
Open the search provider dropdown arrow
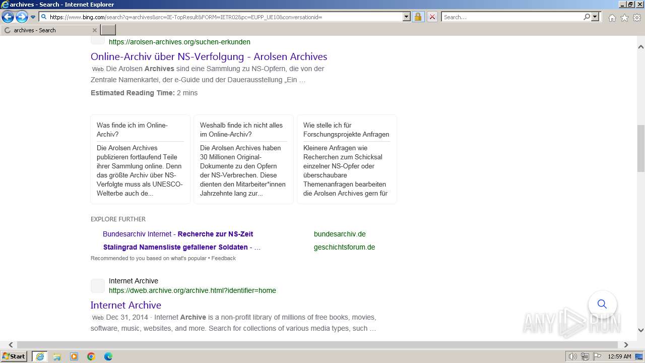(x=595, y=17)
